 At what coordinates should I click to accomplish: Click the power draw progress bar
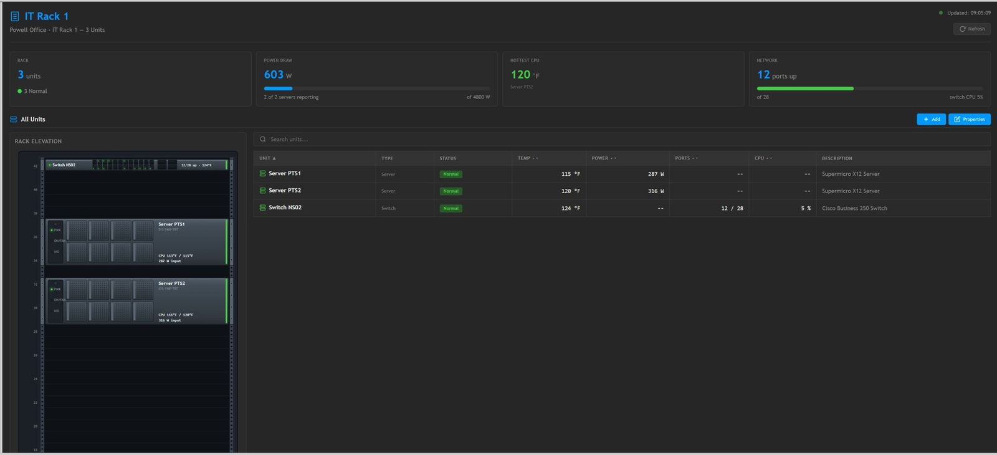click(376, 89)
